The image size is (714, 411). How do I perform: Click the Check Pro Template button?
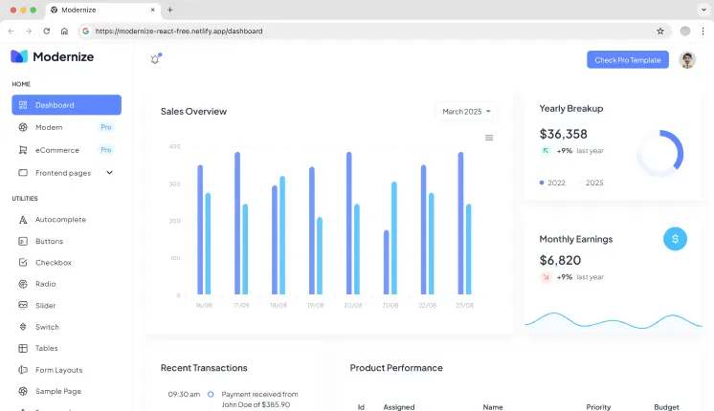627,59
